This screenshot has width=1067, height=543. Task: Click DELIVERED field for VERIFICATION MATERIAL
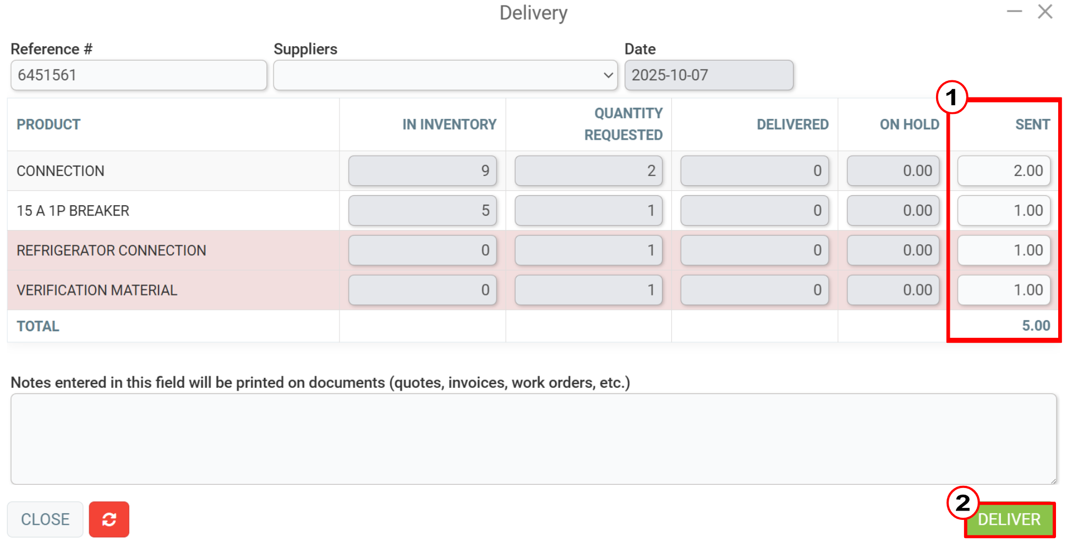click(x=754, y=290)
